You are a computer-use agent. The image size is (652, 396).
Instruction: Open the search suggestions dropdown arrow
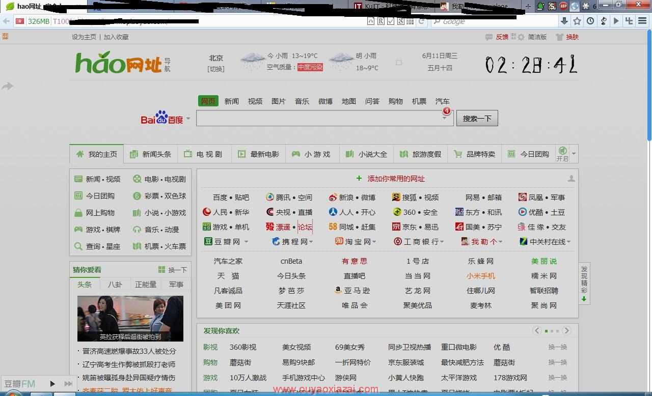tap(445, 118)
